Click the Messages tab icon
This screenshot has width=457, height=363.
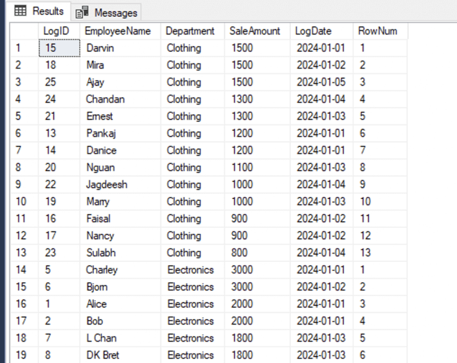(82, 12)
